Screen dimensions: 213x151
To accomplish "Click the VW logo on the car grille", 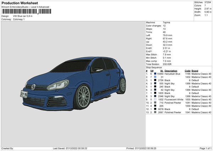I will [33, 86].
